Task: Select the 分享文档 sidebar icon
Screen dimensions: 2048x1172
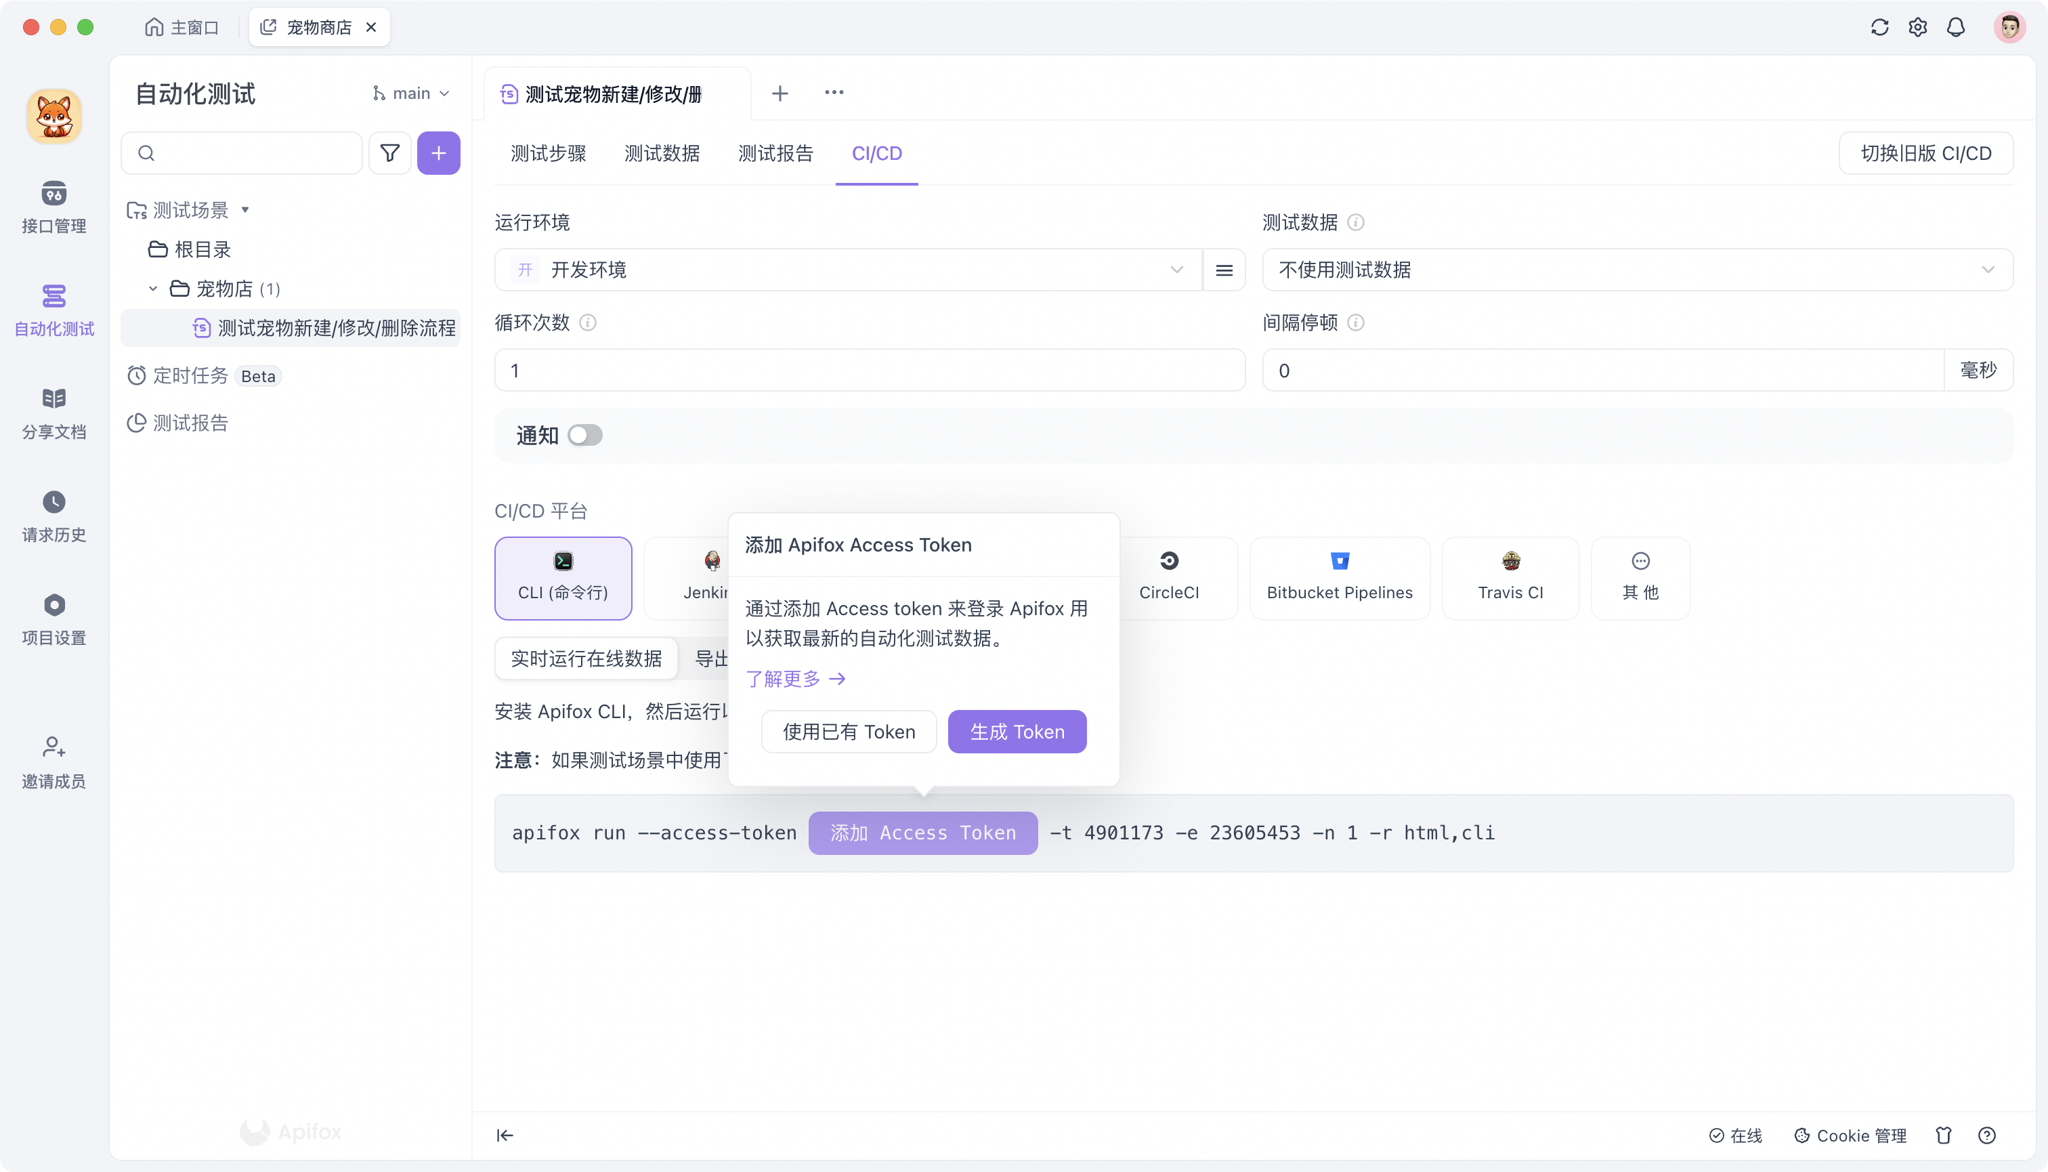Action: pos(53,412)
